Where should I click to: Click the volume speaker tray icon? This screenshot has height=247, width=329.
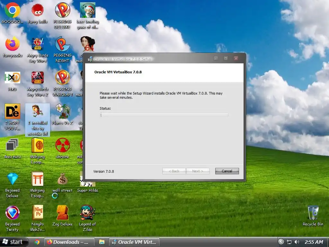pyautogui.click(x=297, y=242)
